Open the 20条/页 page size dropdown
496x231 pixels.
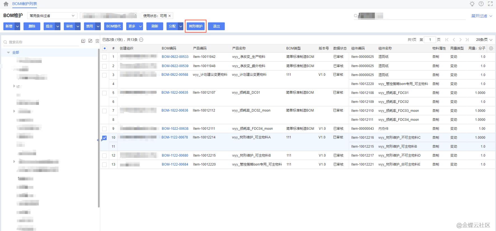(x=484, y=40)
